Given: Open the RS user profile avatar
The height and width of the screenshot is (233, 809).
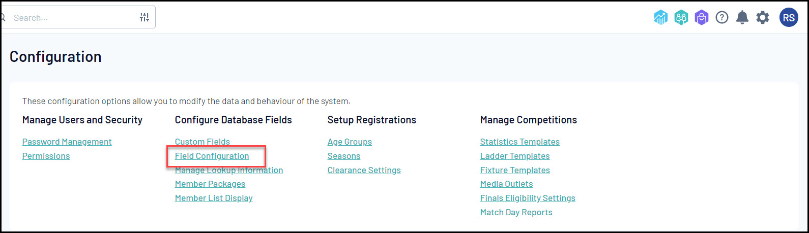Looking at the screenshot, I should click(788, 18).
